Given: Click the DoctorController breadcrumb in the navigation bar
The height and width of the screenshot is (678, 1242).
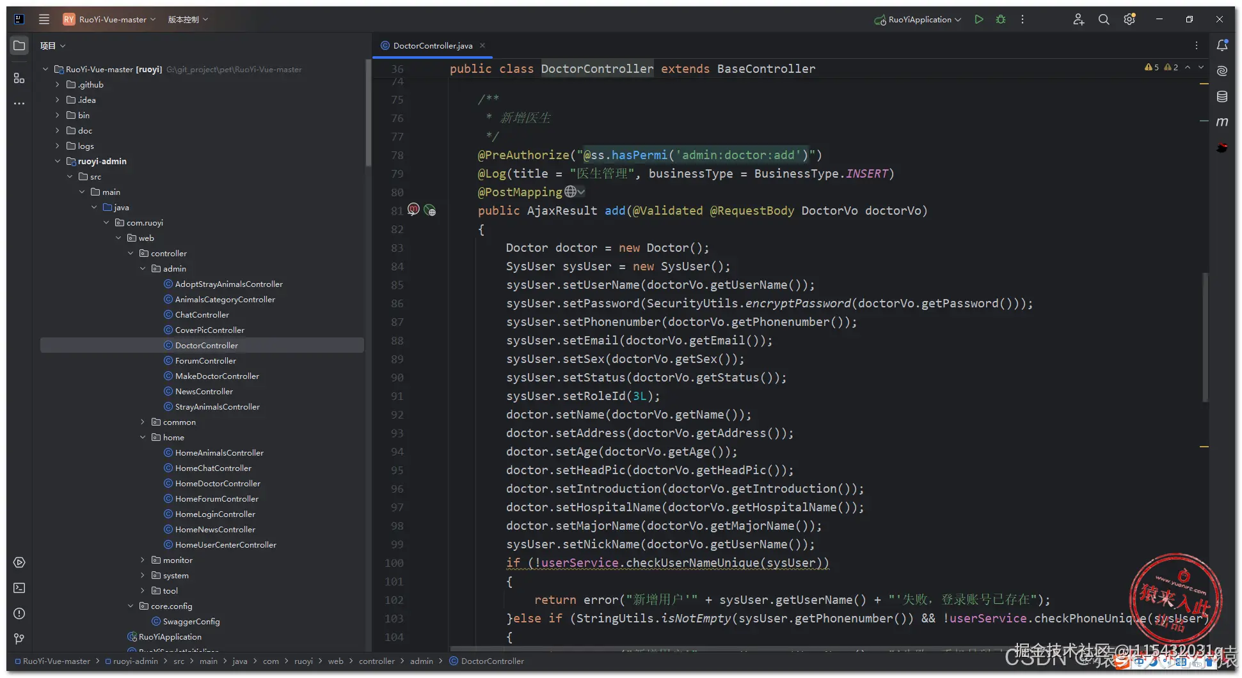Looking at the screenshot, I should point(486,661).
